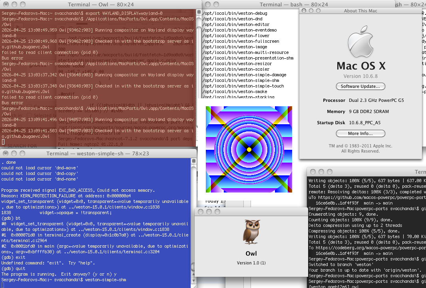Minimize the About This Mac window
426x288 pixels.
pos(311,11)
